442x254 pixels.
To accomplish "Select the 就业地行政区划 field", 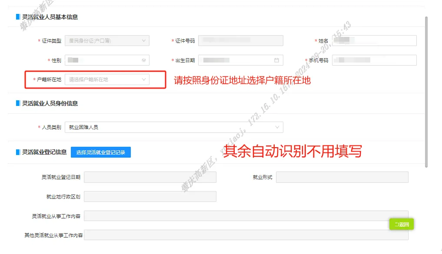I will (150, 197).
